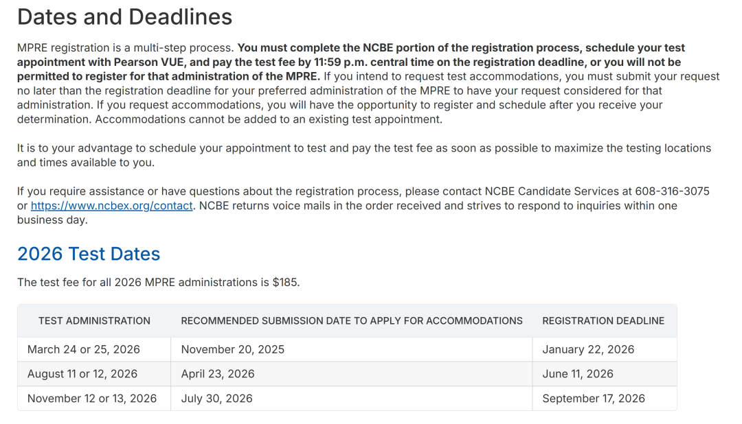This screenshot has height=424, width=742.
Task: Click the "Test Administration" column header
Action: coord(94,320)
